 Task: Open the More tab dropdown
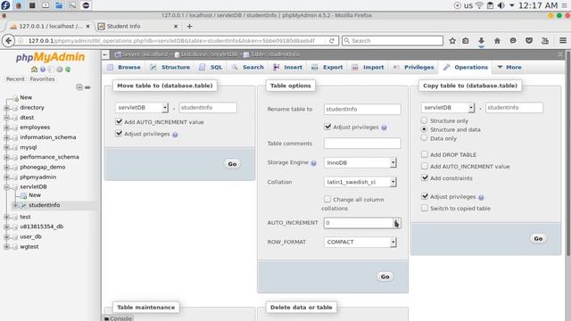coord(509,68)
